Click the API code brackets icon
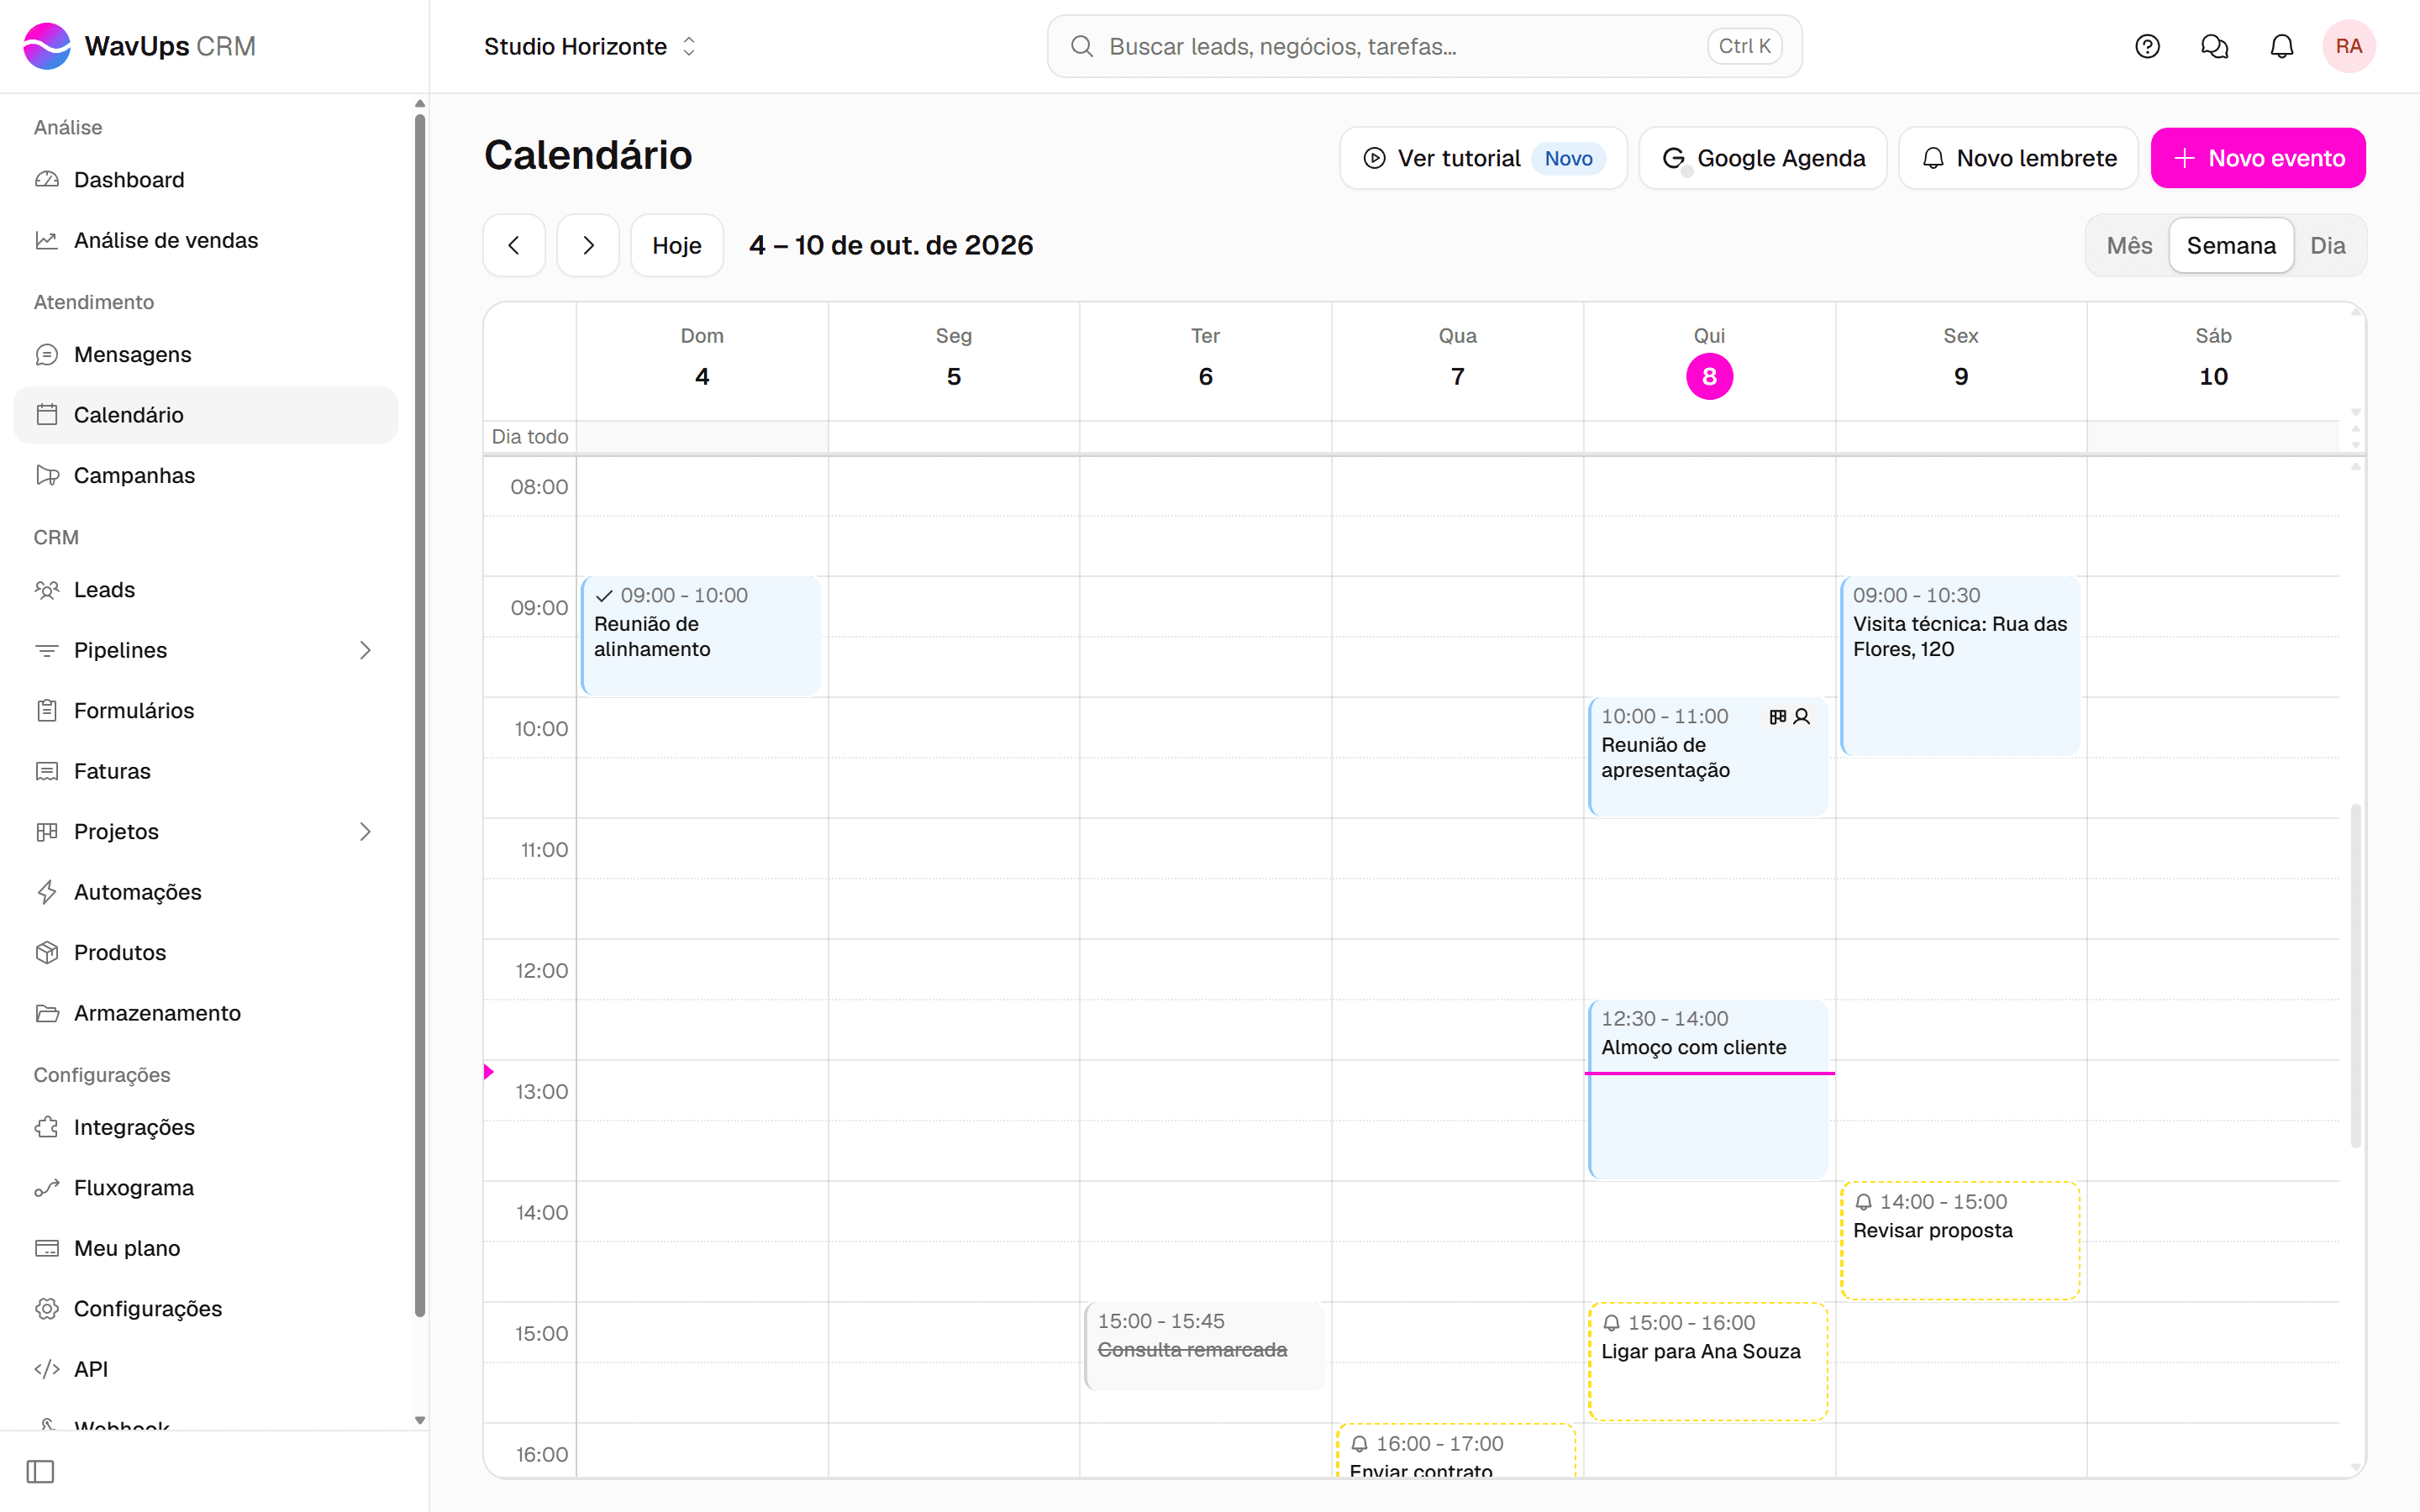 (47, 1369)
